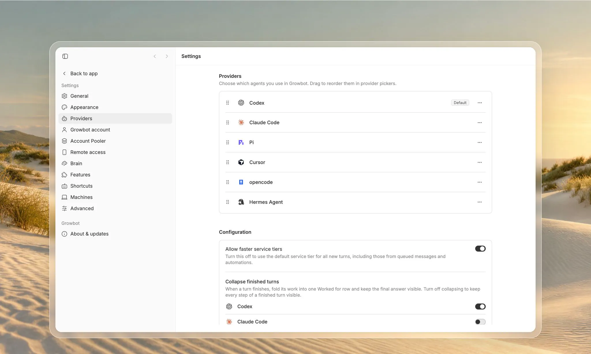Open the more options menu for Codex
The width and height of the screenshot is (591, 354).
(x=480, y=103)
